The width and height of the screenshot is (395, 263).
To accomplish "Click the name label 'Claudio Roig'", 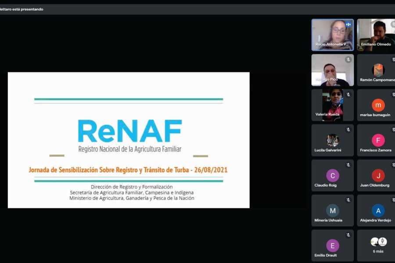I will pos(326,185).
